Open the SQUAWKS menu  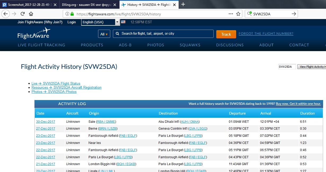pos(190,45)
